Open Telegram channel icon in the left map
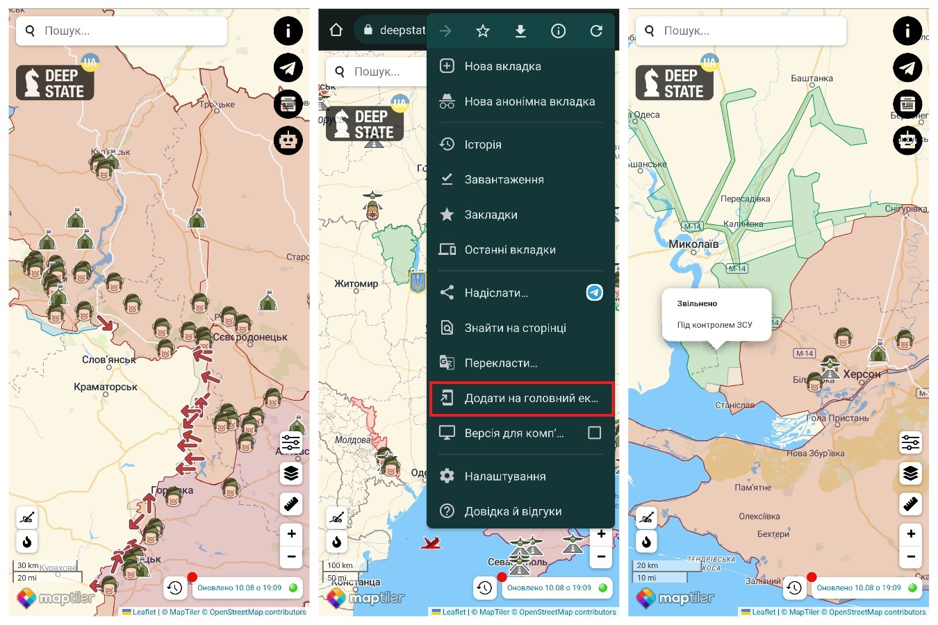This screenshot has width=938, height=625. pos(288,67)
